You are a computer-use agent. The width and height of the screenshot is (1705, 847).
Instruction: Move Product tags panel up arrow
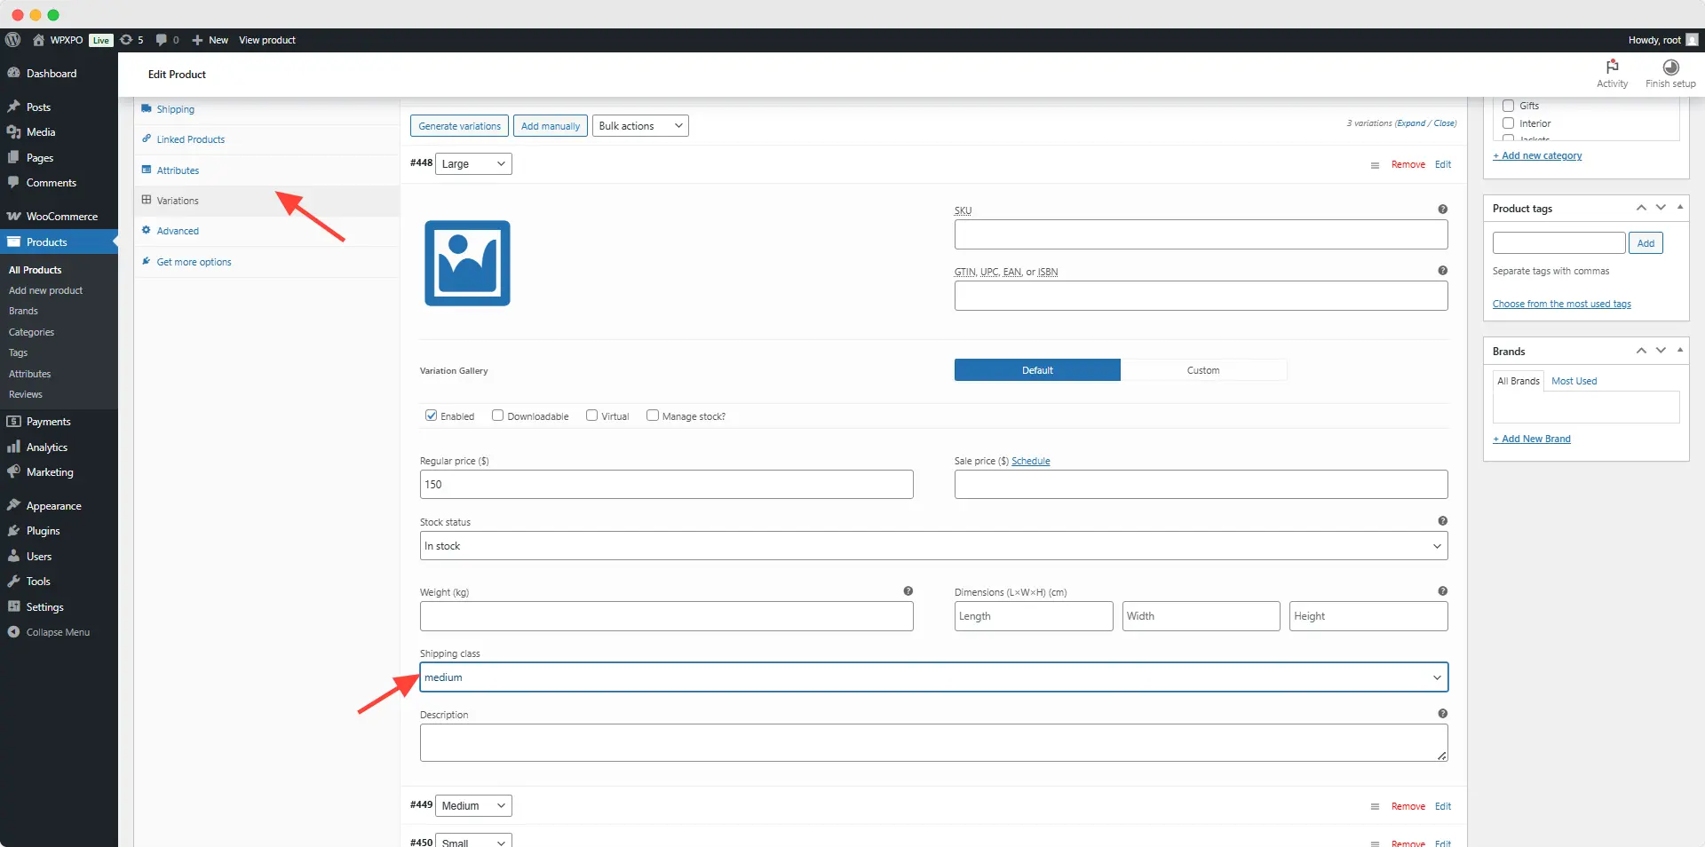pyautogui.click(x=1641, y=208)
